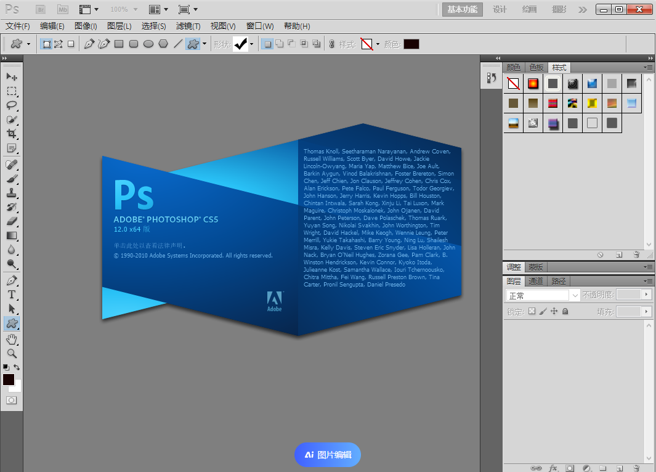The image size is (656, 472).
Task: Toggle Quick Mask mode
Action: pos(12,401)
